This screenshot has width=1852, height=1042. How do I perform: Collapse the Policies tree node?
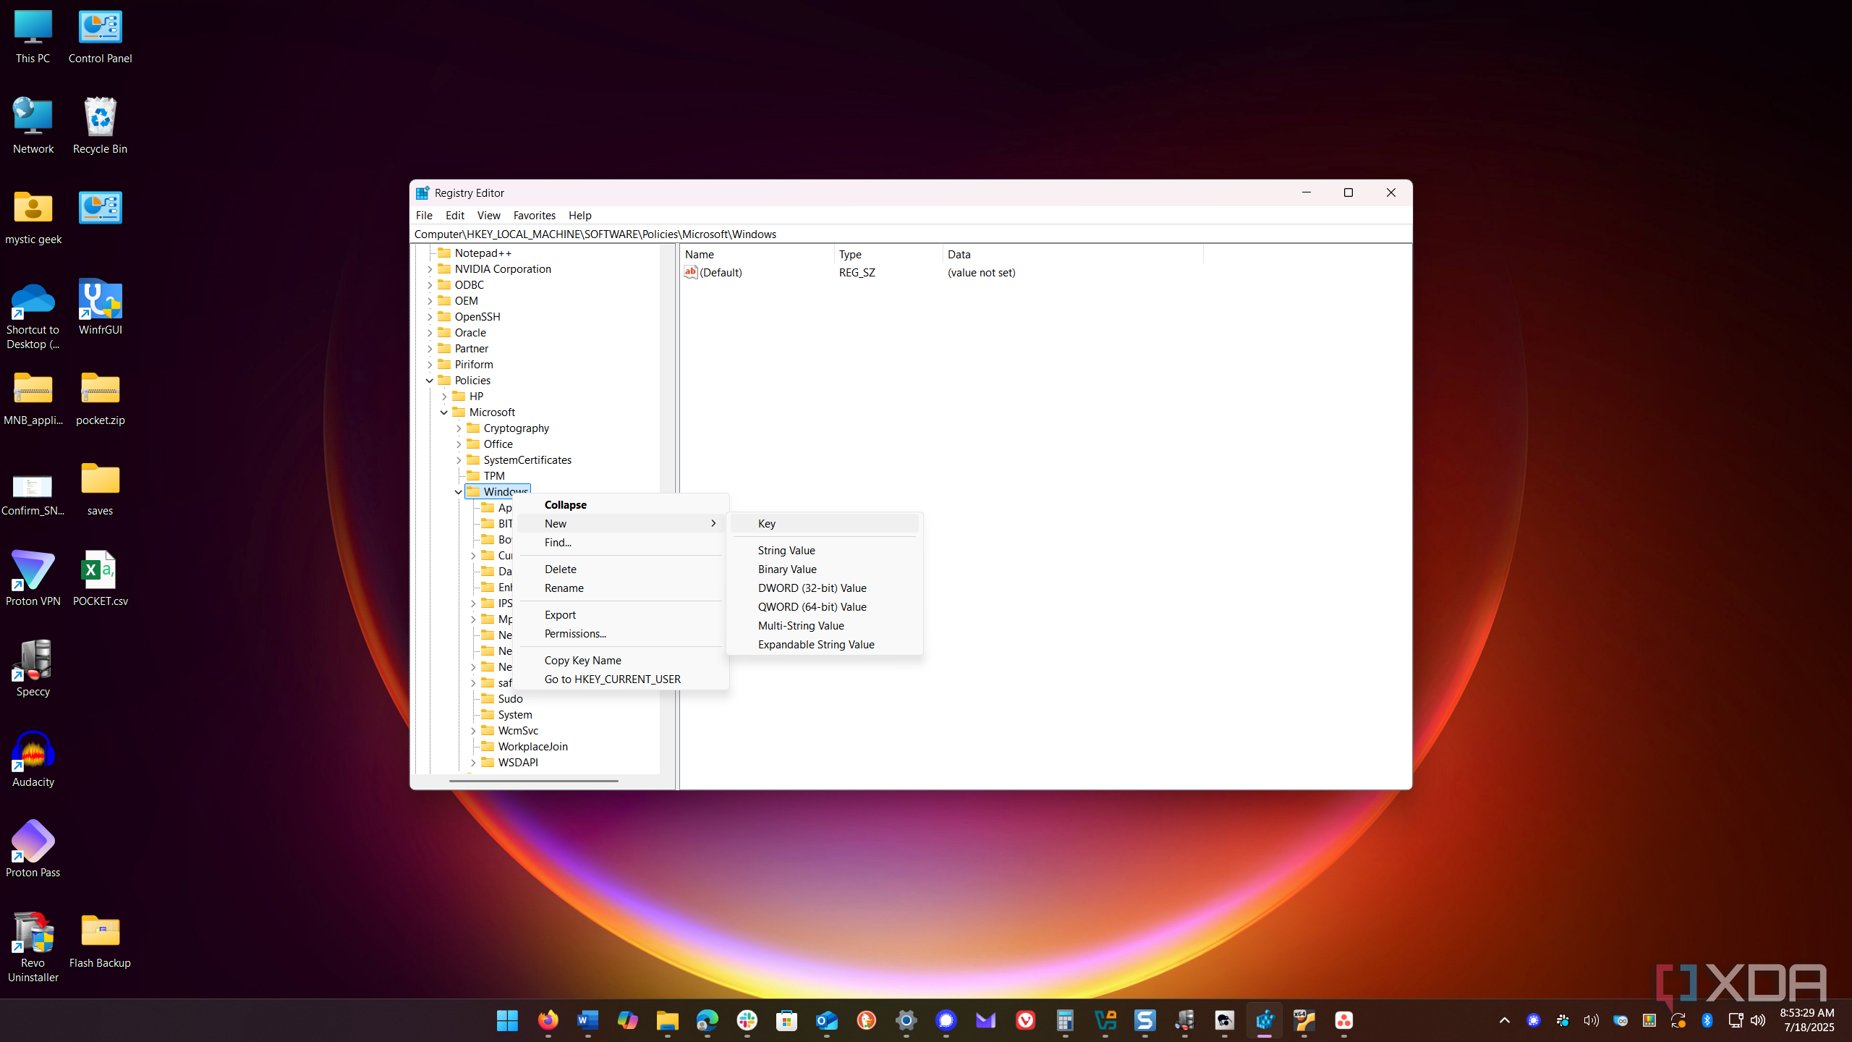point(430,381)
